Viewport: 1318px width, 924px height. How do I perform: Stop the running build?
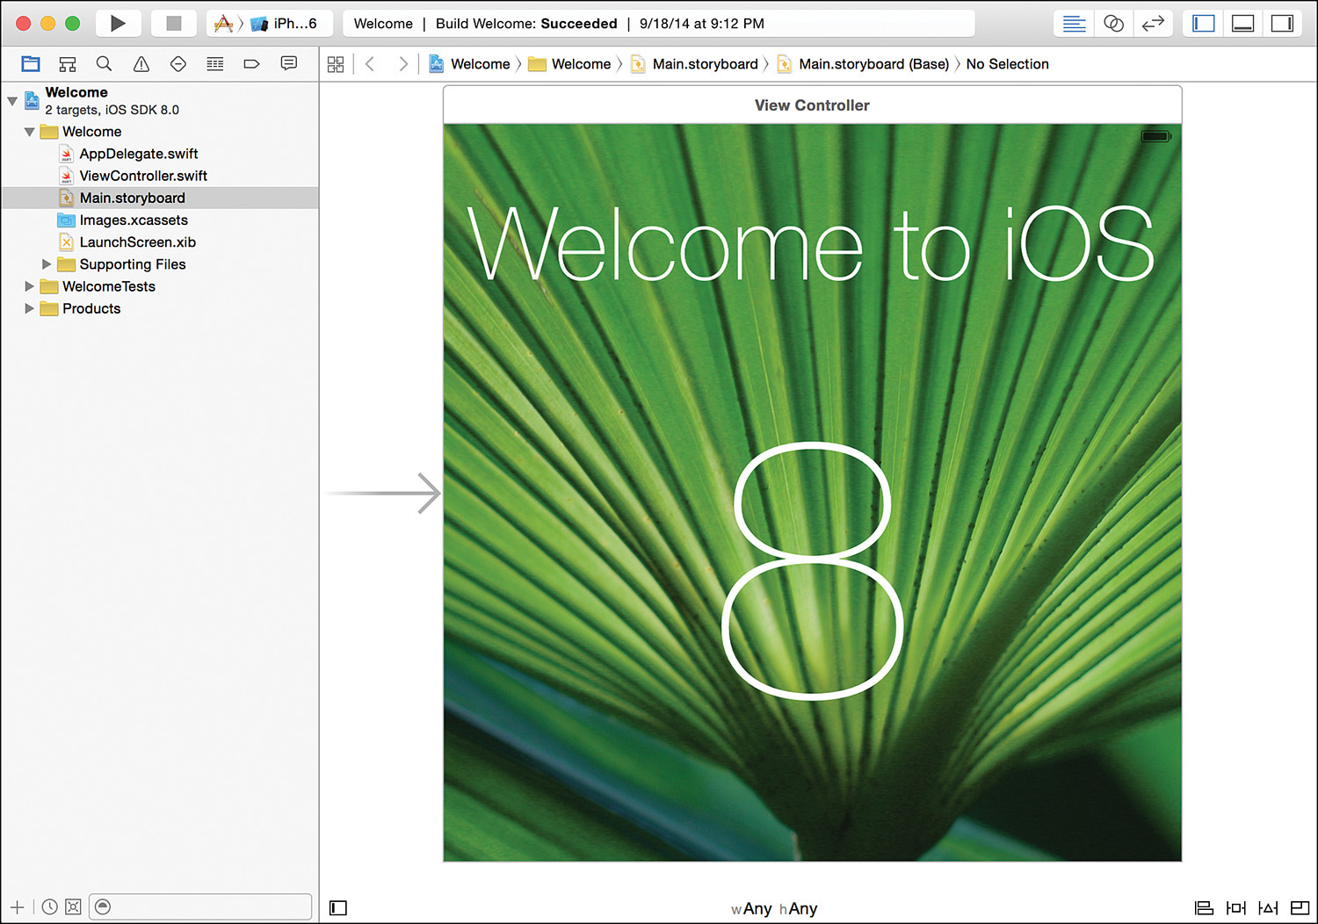pyautogui.click(x=174, y=24)
